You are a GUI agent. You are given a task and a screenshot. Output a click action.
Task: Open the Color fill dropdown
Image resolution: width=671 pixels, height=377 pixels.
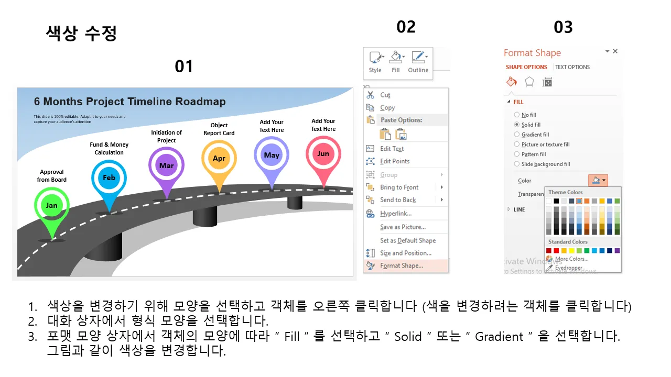[x=598, y=181]
